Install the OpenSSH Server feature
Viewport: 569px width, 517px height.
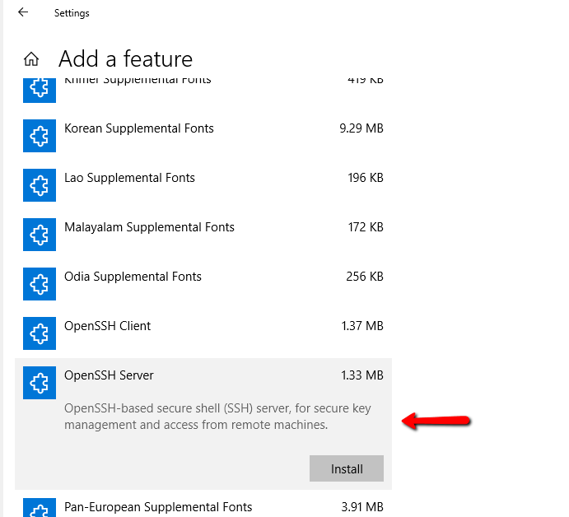[347, 468]
